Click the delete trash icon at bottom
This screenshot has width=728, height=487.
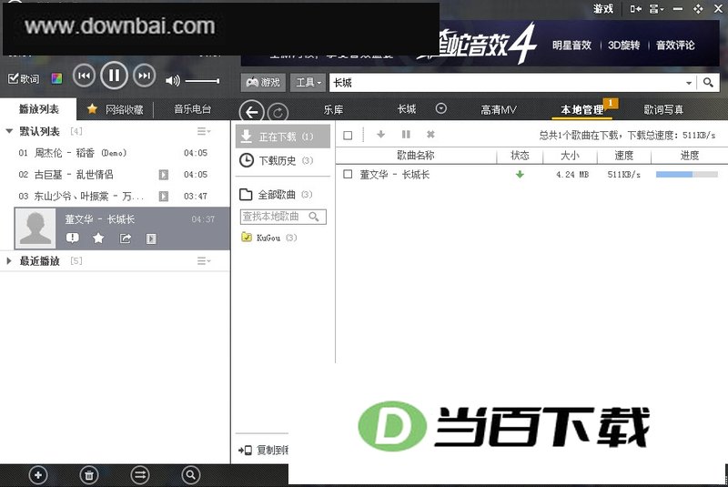click(x=88, y=475)
